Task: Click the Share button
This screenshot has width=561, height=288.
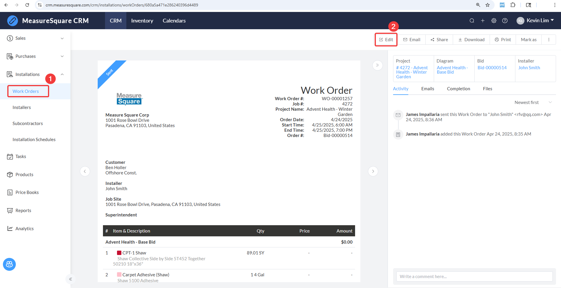Action: point(439,40)
